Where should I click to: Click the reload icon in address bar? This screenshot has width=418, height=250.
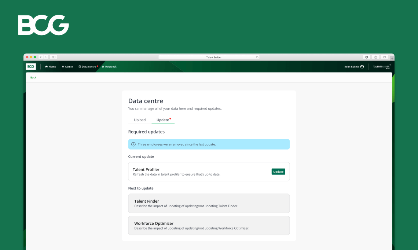coord(257,57)
